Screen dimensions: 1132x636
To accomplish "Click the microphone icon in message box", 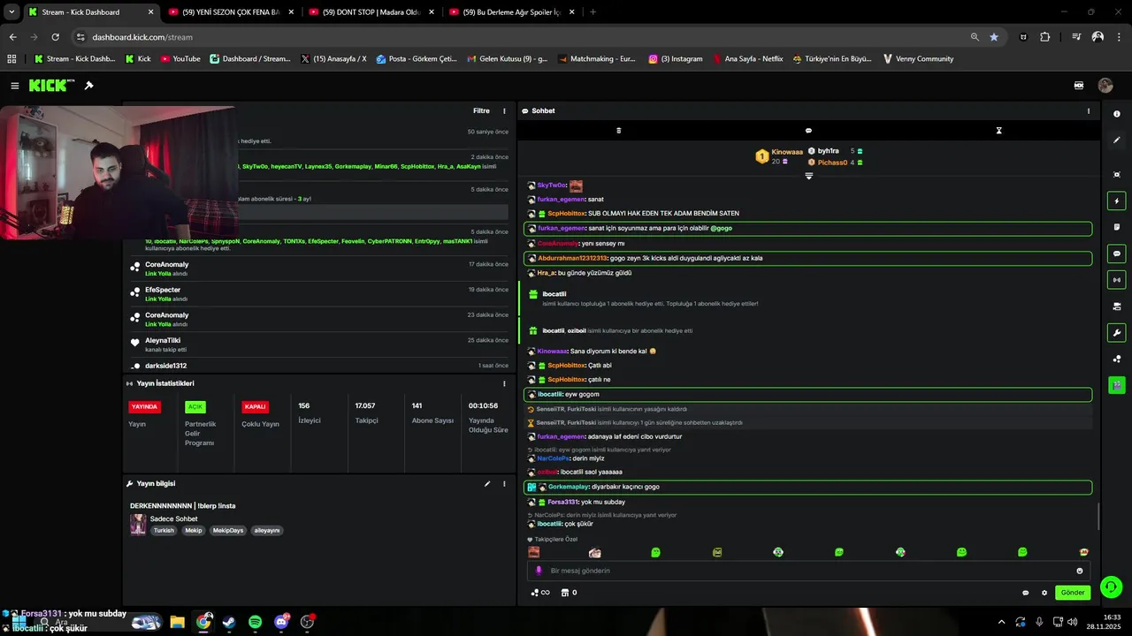I will tap(539, 571).
